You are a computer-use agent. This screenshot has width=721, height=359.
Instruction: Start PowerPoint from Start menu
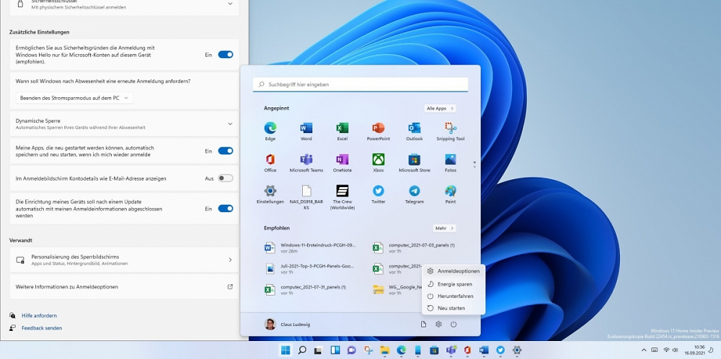click(x=378, y=131)
